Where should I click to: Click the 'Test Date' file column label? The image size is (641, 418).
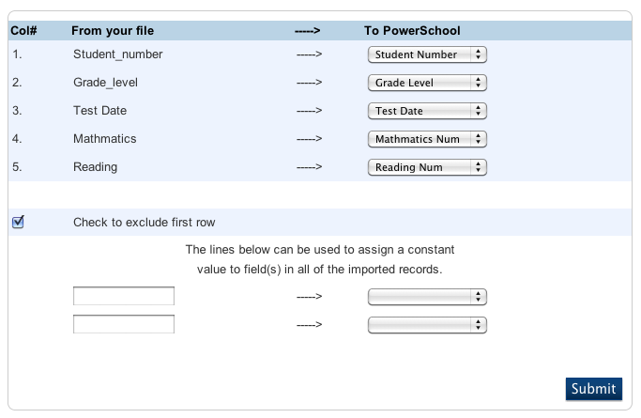point(99,111)
